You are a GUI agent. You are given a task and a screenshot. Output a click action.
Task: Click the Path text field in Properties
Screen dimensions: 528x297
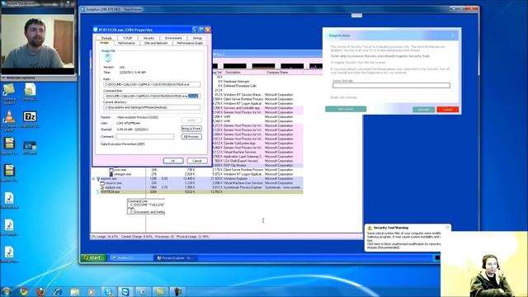(x=152, y=84)
